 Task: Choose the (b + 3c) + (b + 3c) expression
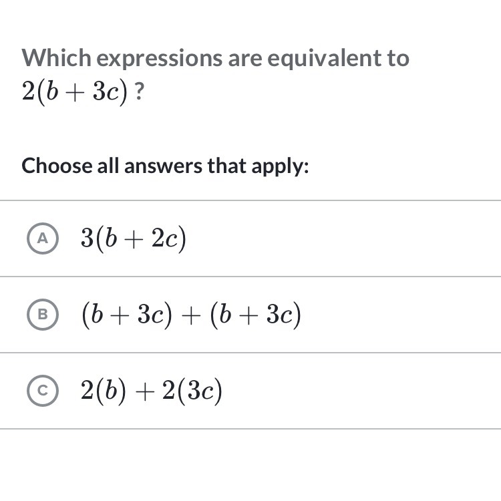click(191, 315)
